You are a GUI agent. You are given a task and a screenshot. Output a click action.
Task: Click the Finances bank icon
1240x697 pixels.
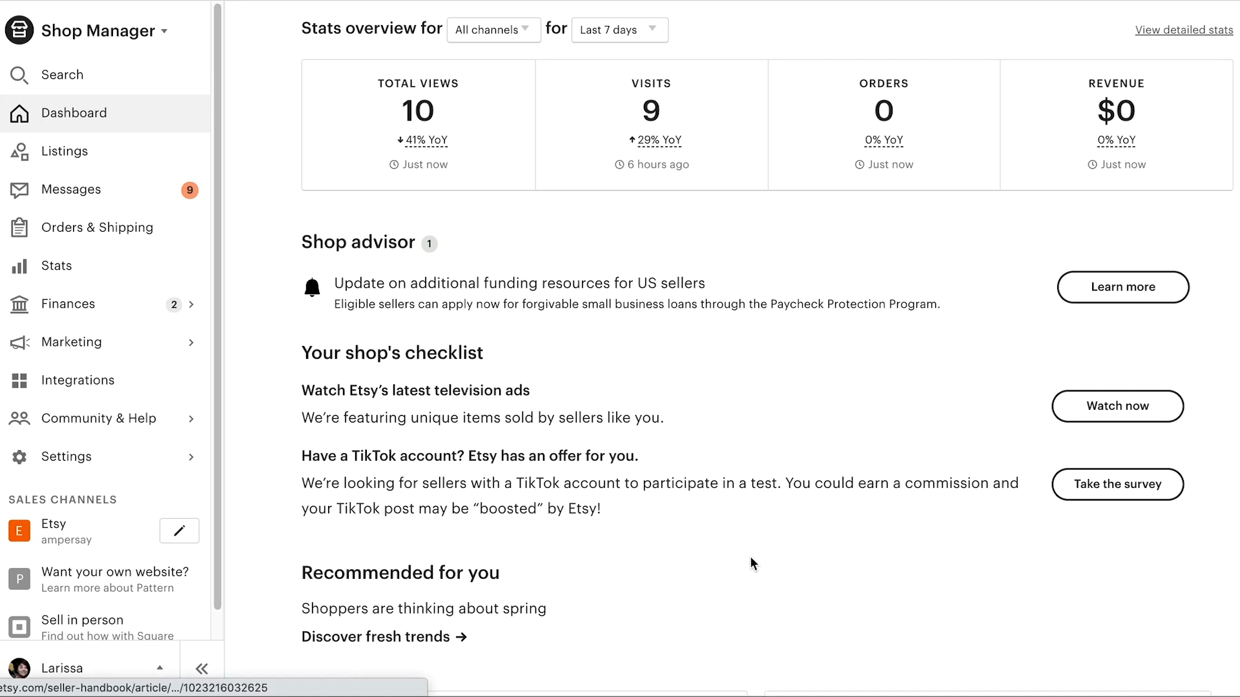pyautogui.click(x=19, y=304)
